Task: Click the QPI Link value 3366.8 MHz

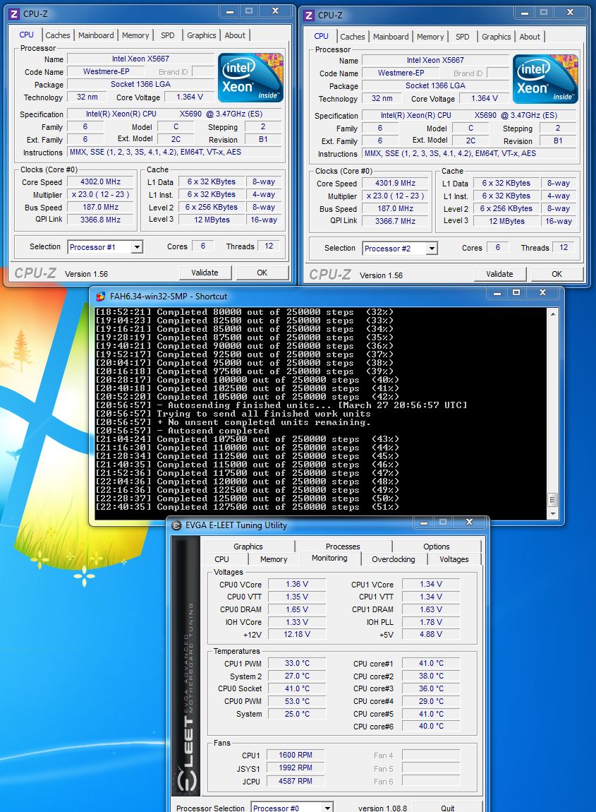Action: tap(100, 220)
